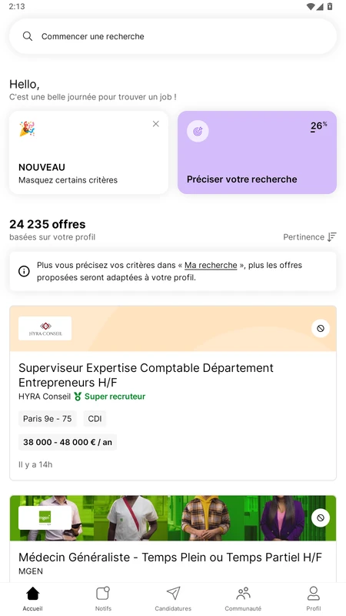
Task: Follow the Ma recherche link
Action: (x=211, y=265)
